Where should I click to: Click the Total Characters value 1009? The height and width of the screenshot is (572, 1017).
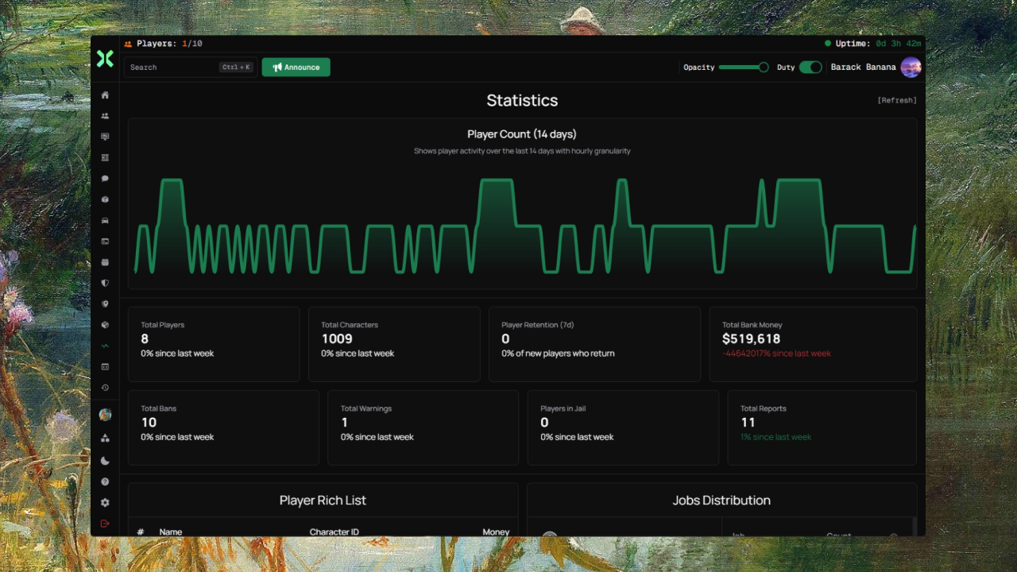pyautogui.click(x=337, y=339)
